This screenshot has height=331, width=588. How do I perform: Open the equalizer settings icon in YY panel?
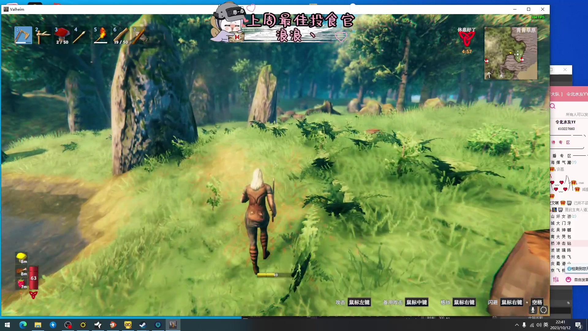point(556,280)
